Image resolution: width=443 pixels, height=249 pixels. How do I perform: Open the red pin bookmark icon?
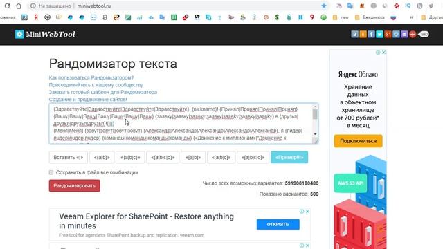click(312, 17)
